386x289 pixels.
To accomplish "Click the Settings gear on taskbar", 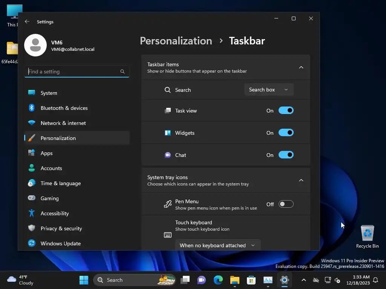I will tap(284, 280).
